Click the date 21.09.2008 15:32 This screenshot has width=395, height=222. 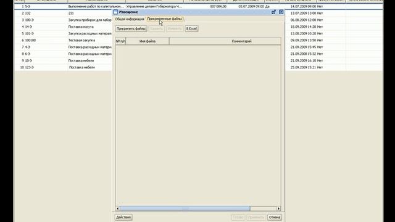point(303,54)
